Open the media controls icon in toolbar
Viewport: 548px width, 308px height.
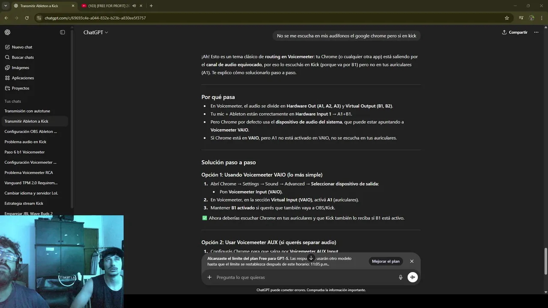pyautogui.click(x=521, y=18)
